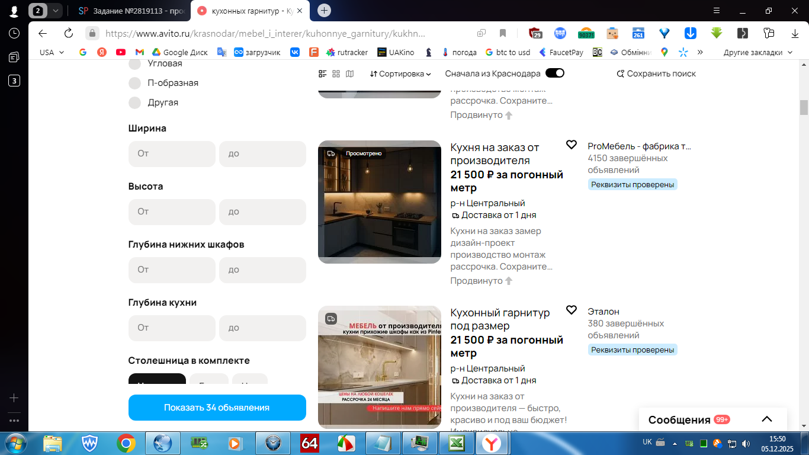The height and width of the screenshot is (455, 809).
Task: Click the green download arrow extension icon
Action: 717,33
